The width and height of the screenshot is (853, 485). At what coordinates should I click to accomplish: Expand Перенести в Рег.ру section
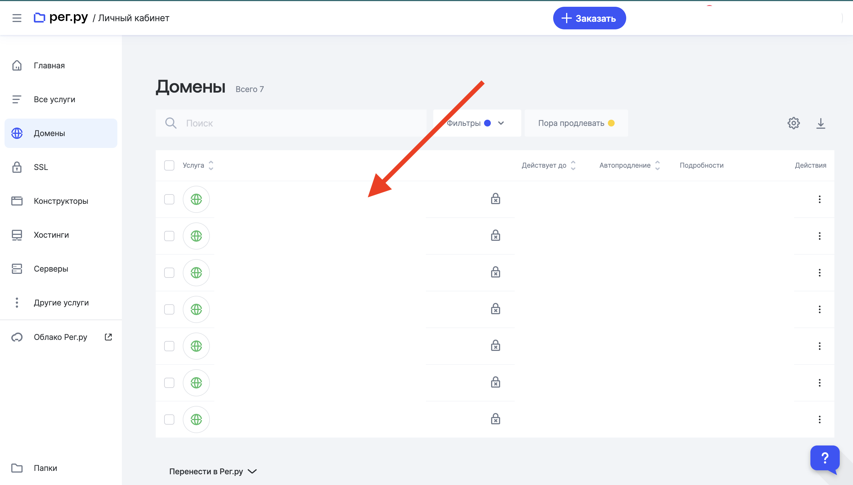click(x=213, y=471)
